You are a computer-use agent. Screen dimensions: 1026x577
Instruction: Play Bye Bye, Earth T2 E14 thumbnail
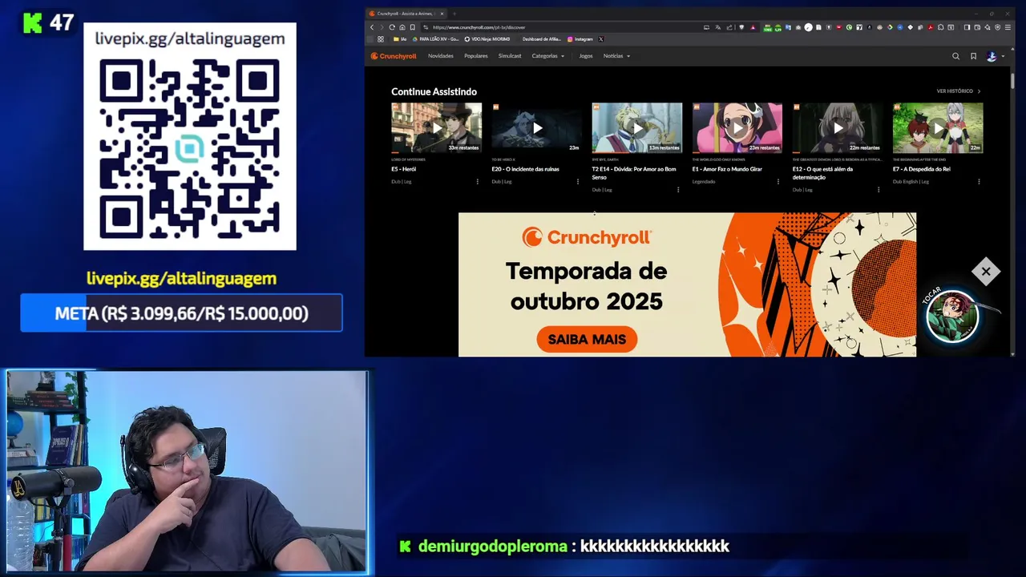[636, 127]
